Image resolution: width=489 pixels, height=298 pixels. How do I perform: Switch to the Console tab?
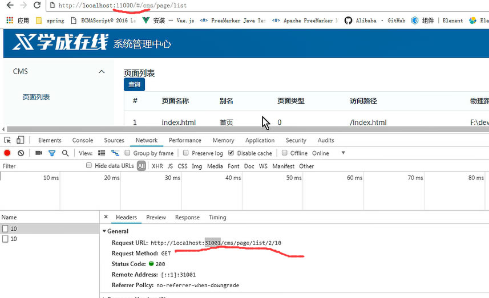pyautogui.click(x=83, y=140)
